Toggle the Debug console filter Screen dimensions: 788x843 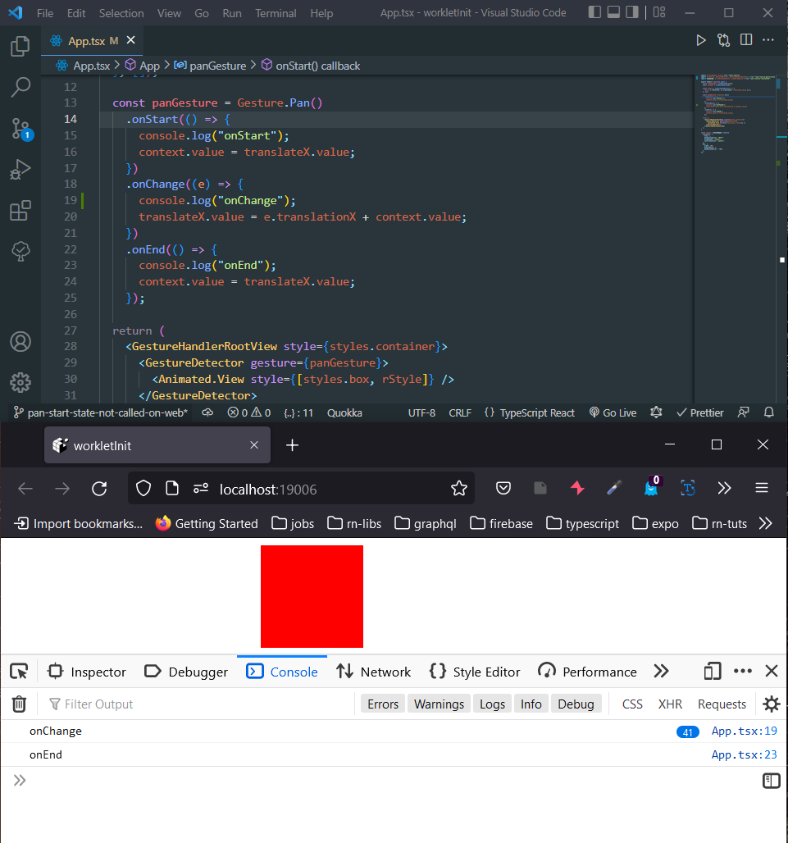point(576,703)
